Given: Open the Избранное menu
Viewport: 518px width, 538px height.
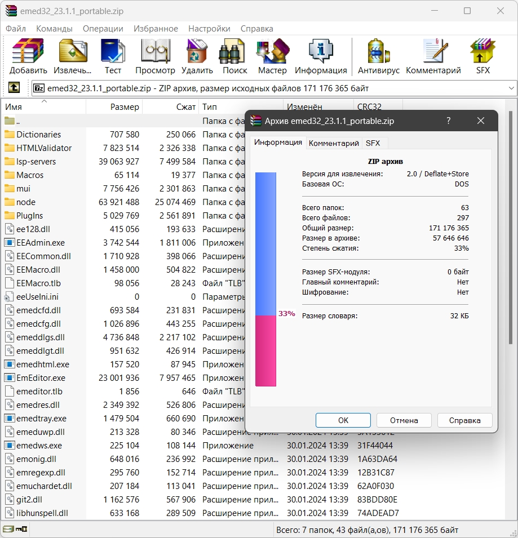Looking at the screenshot, I should pyautogui.click(x=156, y=29).
